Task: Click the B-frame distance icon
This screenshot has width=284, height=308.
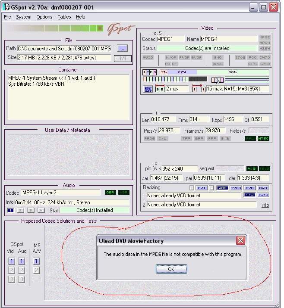Action: click(x=160, y=89)
